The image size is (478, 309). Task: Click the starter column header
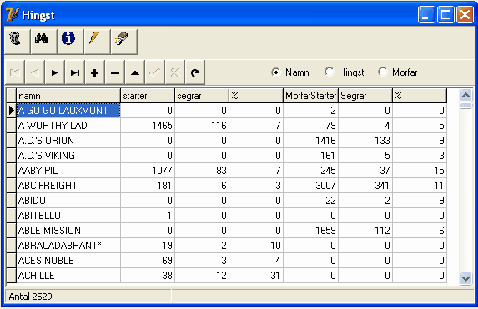click(148, 96)
